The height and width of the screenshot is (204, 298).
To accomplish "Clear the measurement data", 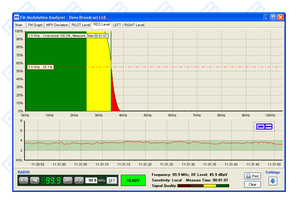I will [252, 184].
